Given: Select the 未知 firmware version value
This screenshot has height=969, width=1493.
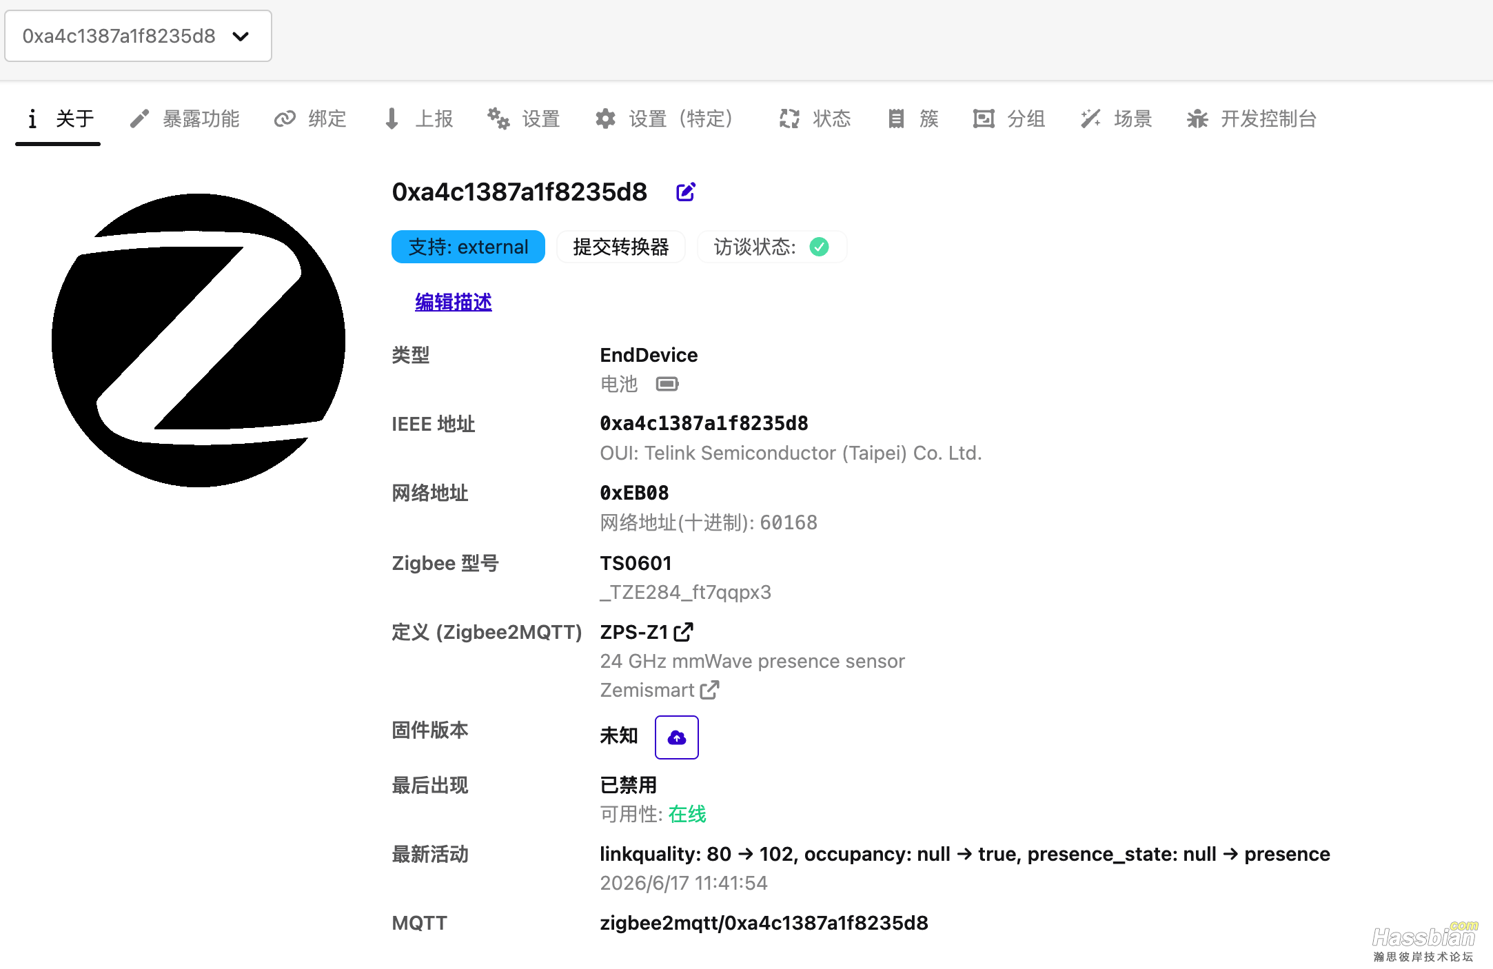Looking at the screenshot, I should (x=618, y=735).
